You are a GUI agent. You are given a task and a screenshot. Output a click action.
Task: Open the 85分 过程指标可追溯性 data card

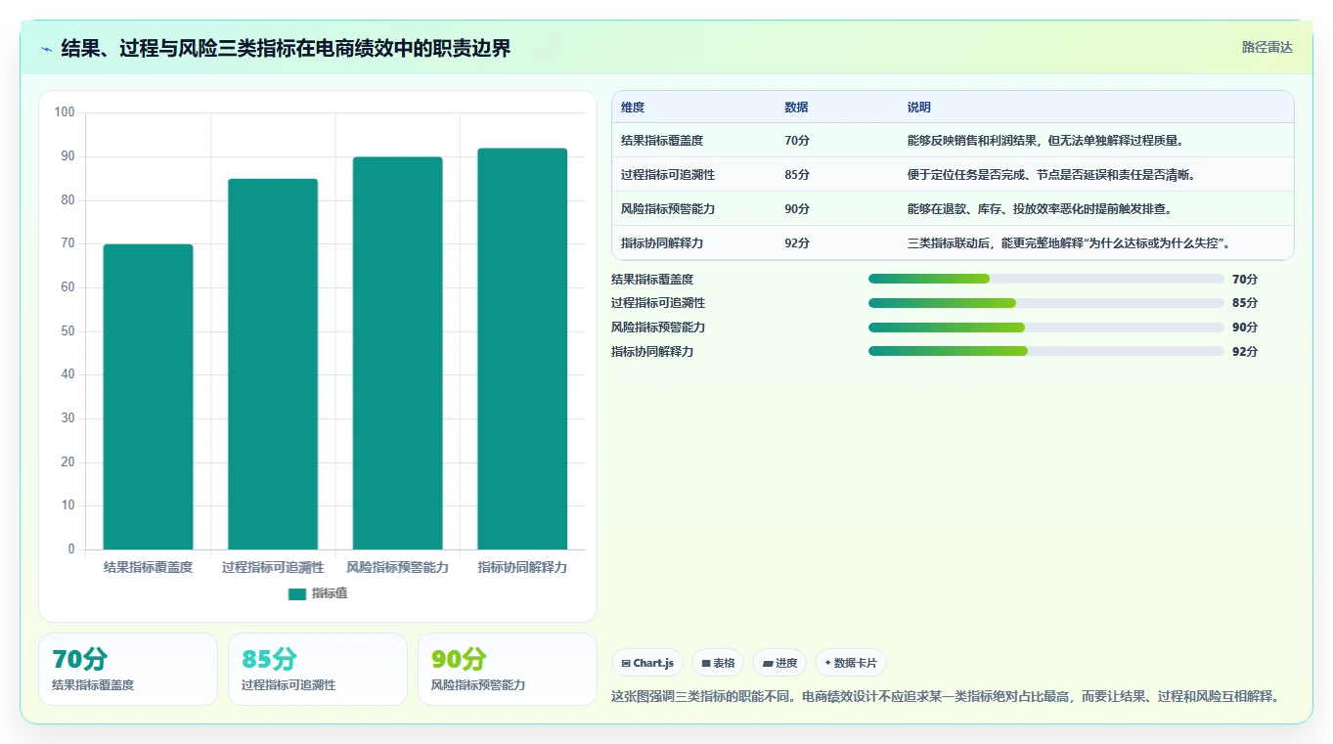[318, 669]
